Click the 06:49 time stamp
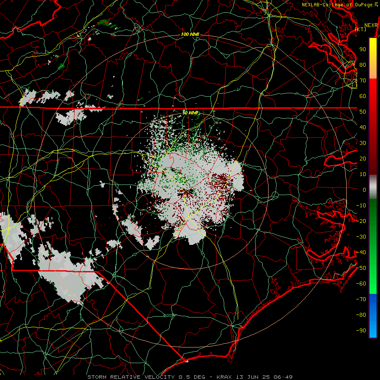Screen dimensions: 380x380 [x=283, y=377]
